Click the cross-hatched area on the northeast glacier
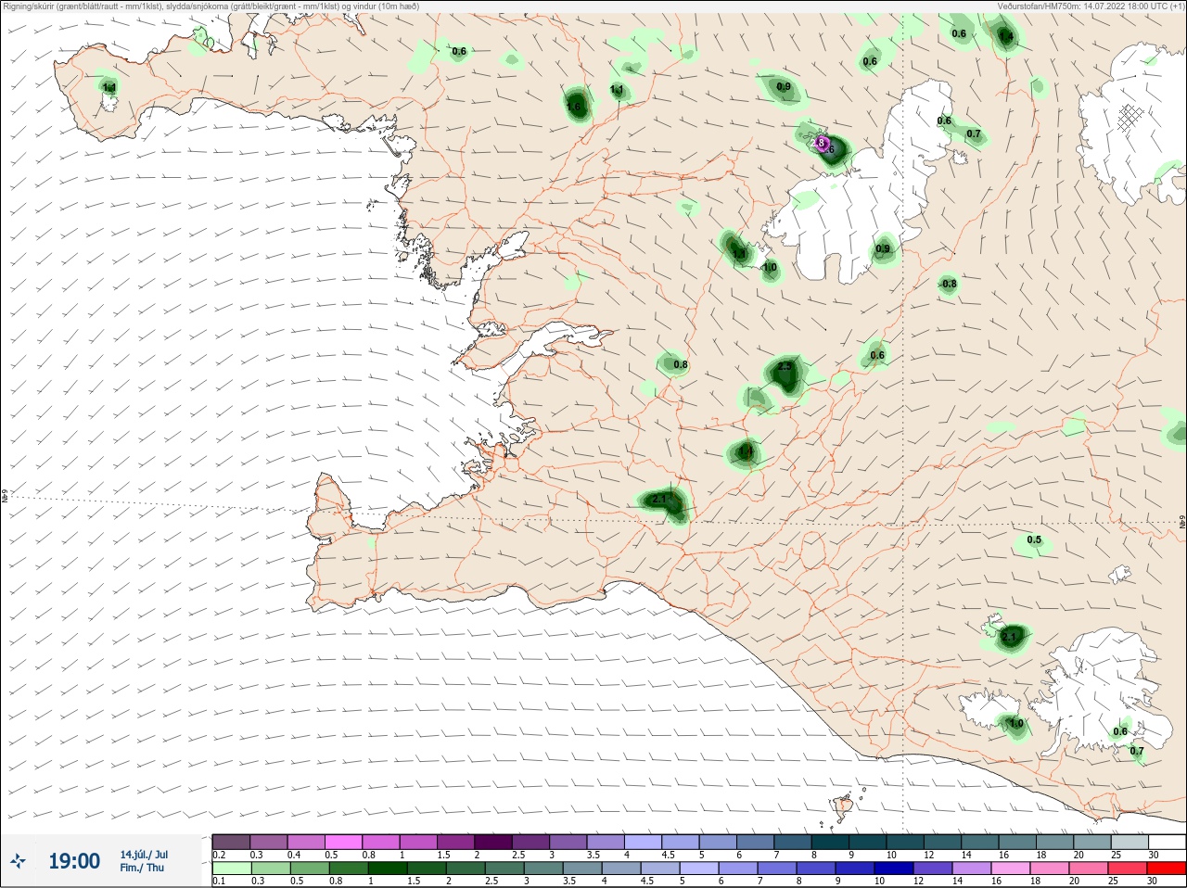The image size is (1187, 888). pyautogui.click(x=1129, y=117)
